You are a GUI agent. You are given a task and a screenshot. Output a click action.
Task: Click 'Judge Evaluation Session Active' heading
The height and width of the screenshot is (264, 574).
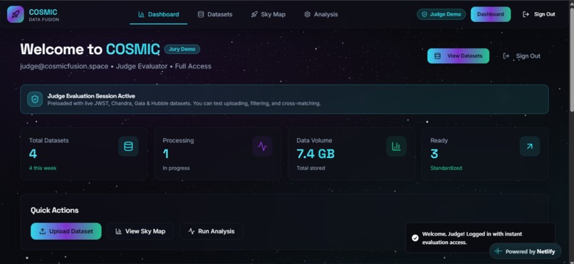(x=91, y=96)
